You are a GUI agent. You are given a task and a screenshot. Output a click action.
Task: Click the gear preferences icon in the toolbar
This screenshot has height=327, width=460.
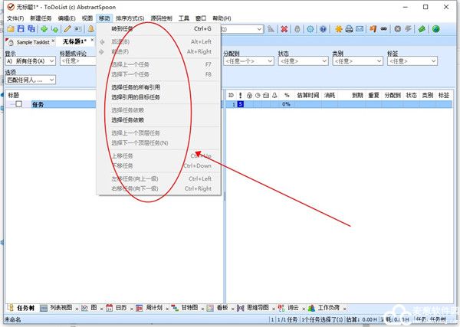[310, 29]
